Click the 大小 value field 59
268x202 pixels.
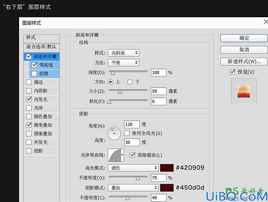click(x=159, y=91)
